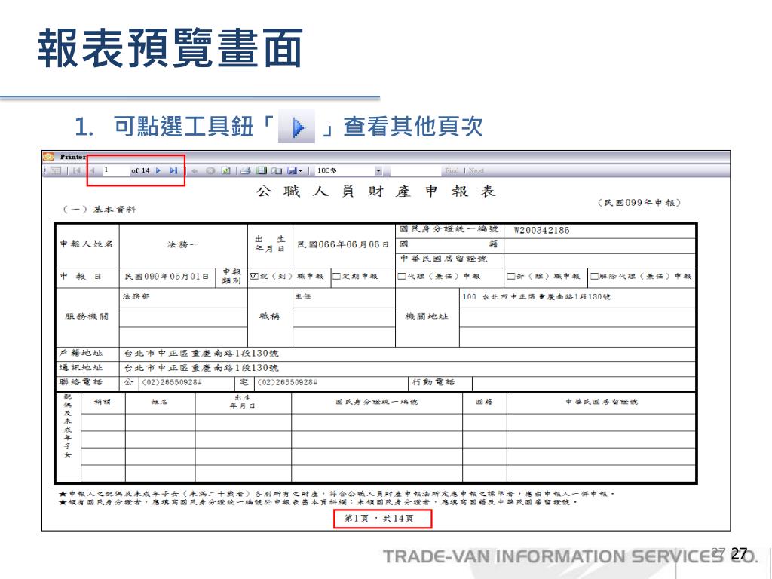The height and width of the screenshot is (579, 772).
Task: Switch to print layout view
Action: point(262,170)
